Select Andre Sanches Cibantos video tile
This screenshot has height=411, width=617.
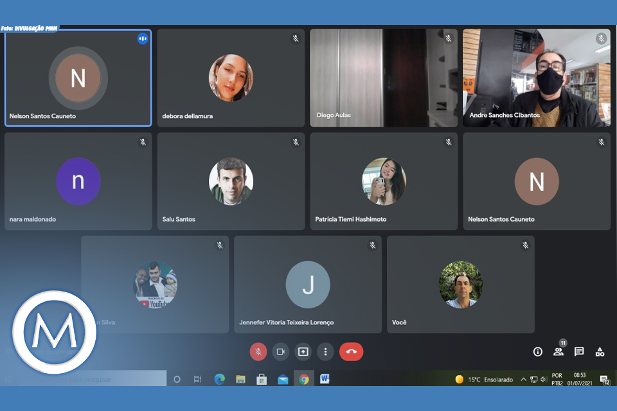click(536, 78)
